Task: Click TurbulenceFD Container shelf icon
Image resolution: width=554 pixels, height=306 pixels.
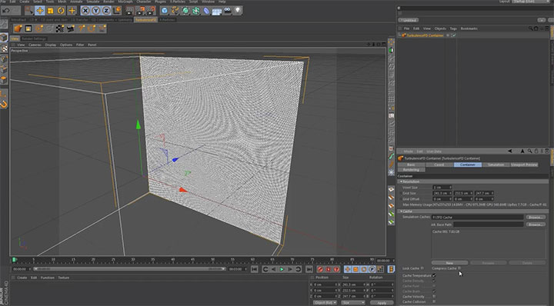Action: [x=18, y=28]
